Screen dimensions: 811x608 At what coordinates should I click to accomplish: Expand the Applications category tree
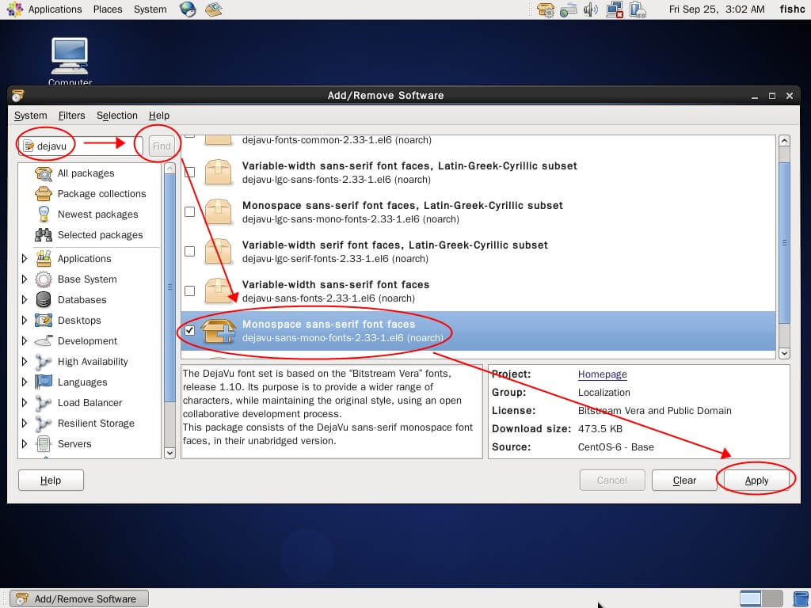coord(25,259)
